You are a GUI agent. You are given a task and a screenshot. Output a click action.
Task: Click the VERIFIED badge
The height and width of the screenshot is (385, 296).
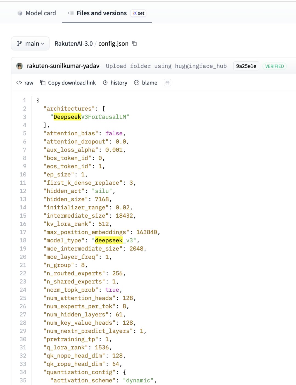(274, 66)
